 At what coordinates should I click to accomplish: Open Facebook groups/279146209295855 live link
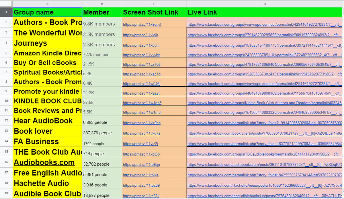[265, 35]
